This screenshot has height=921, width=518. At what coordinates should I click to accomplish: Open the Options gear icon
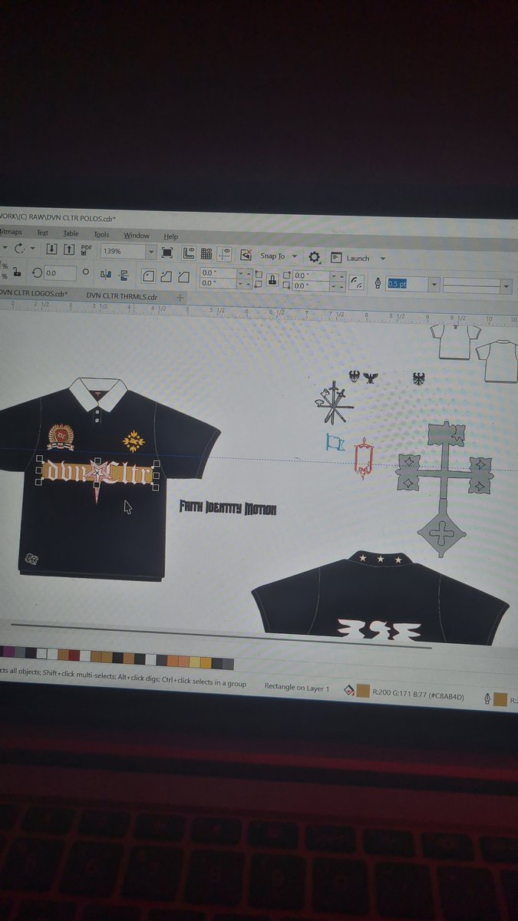point(315,257)
